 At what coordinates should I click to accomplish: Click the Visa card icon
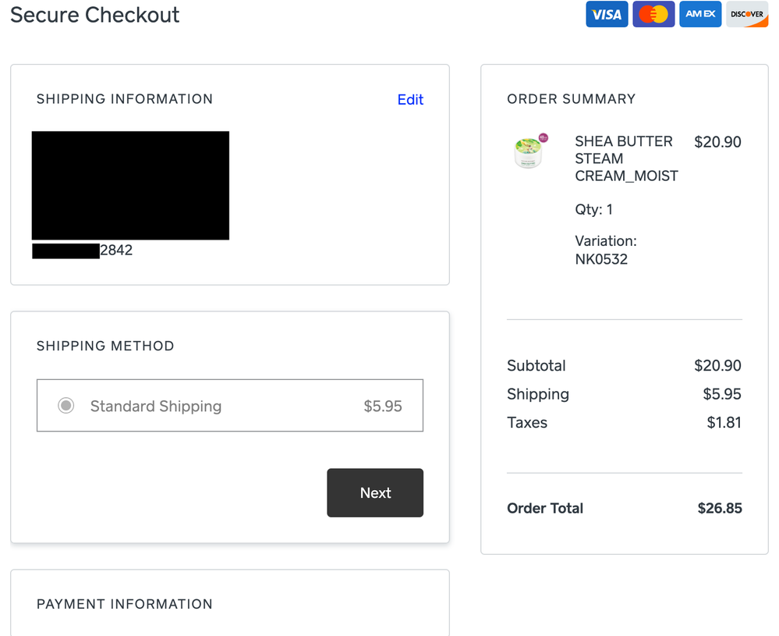click(x=607, y=15)
